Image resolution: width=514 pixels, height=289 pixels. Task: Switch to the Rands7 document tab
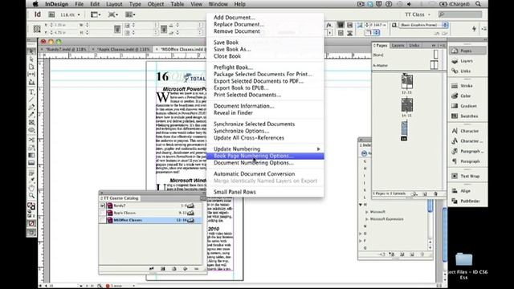66,49
